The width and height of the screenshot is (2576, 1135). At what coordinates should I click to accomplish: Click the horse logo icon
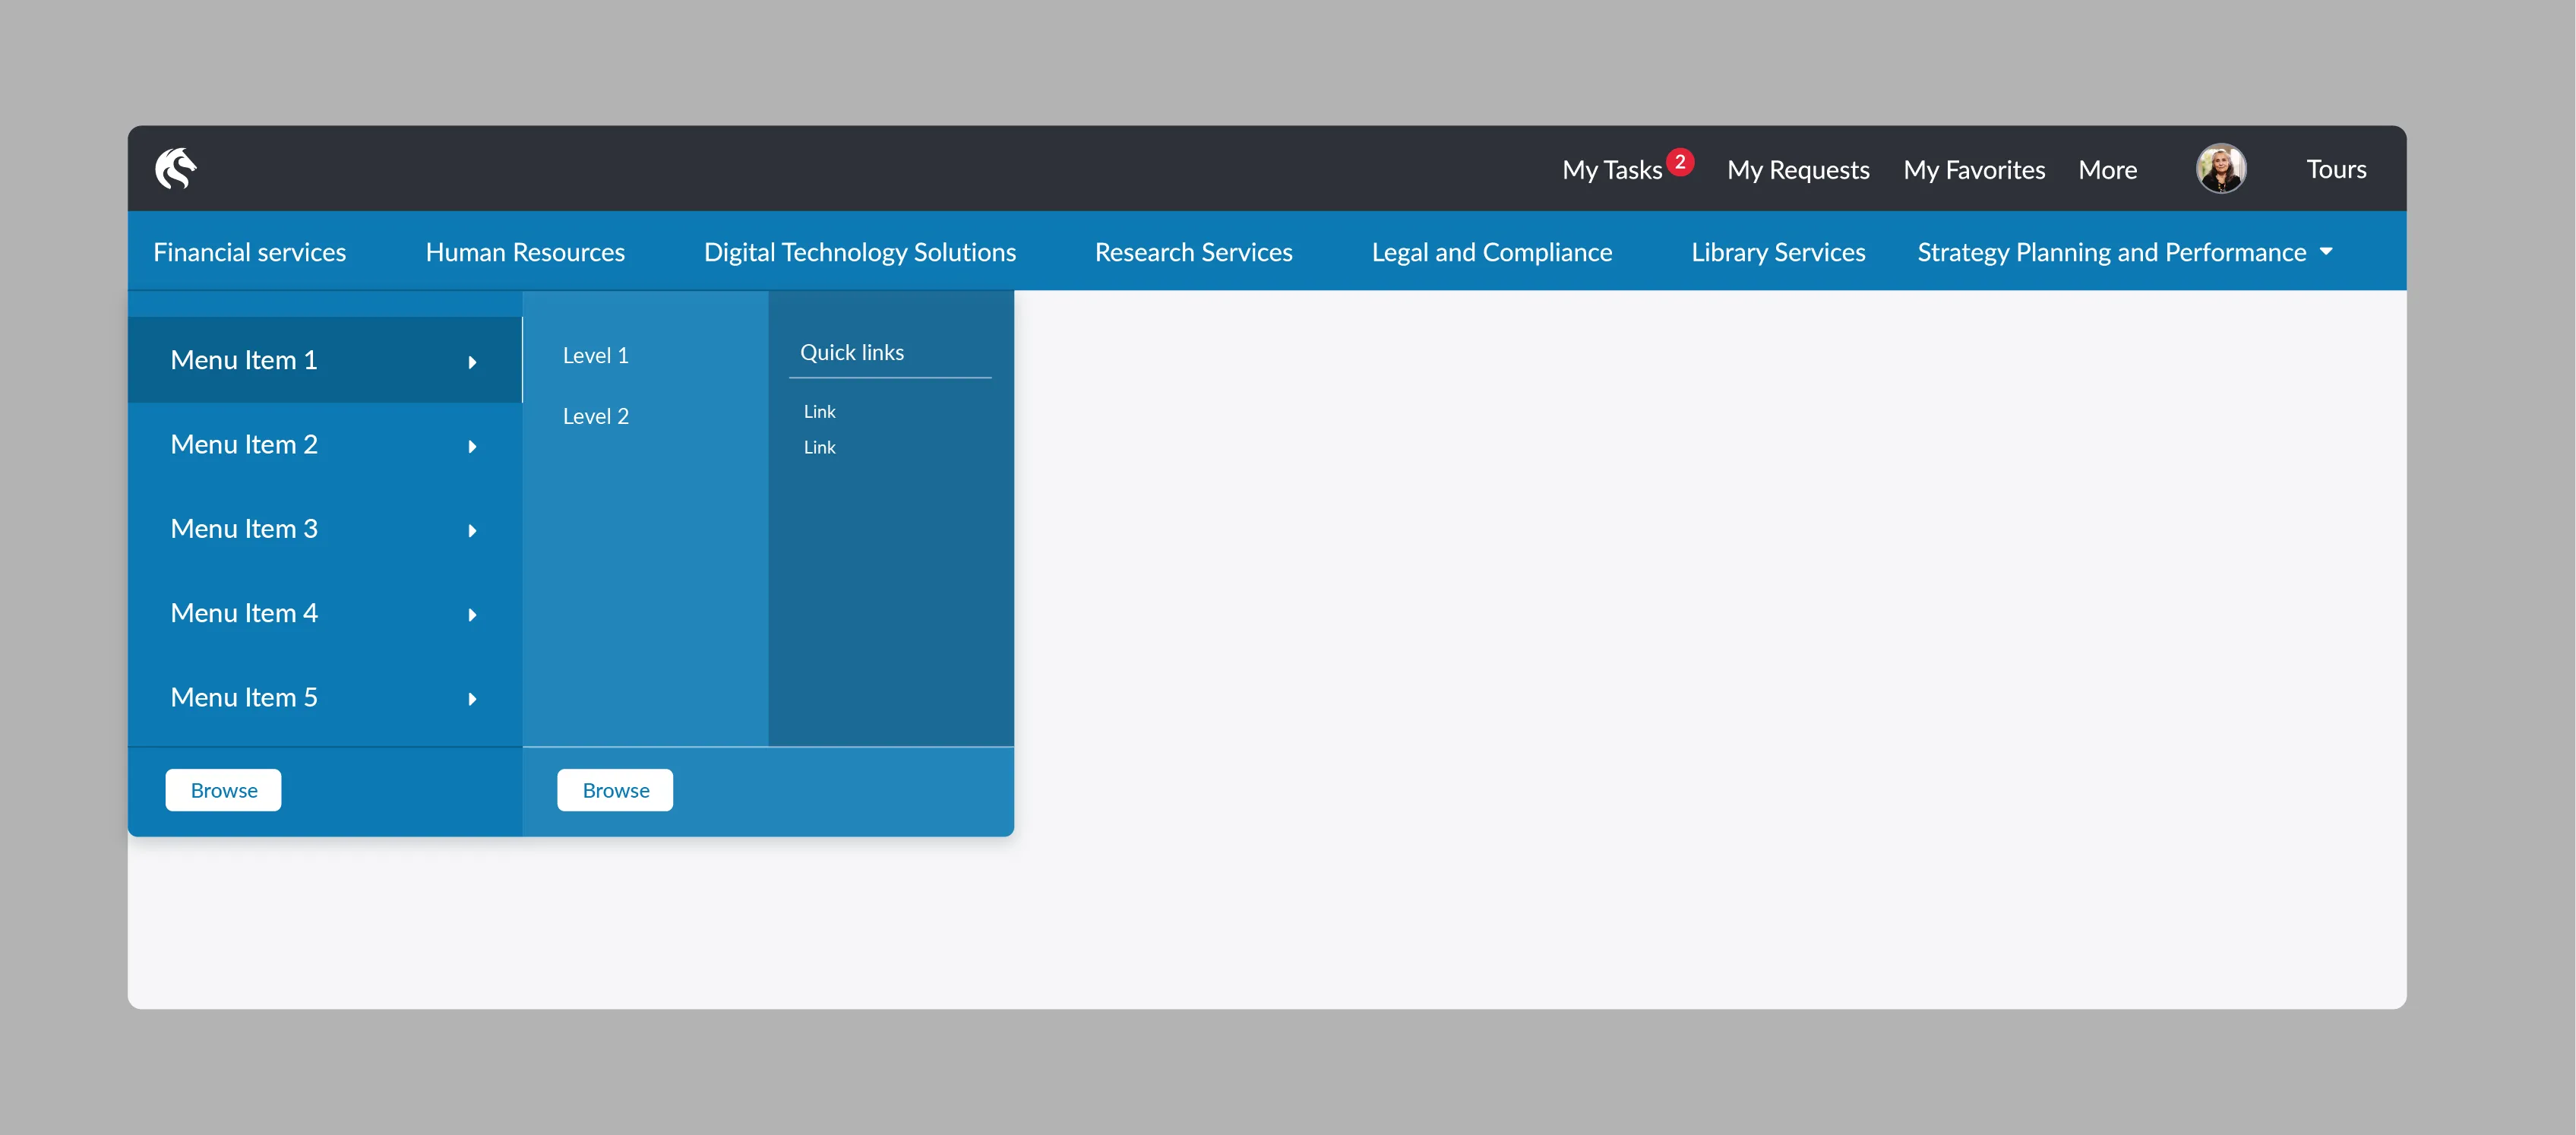(176, 168)
